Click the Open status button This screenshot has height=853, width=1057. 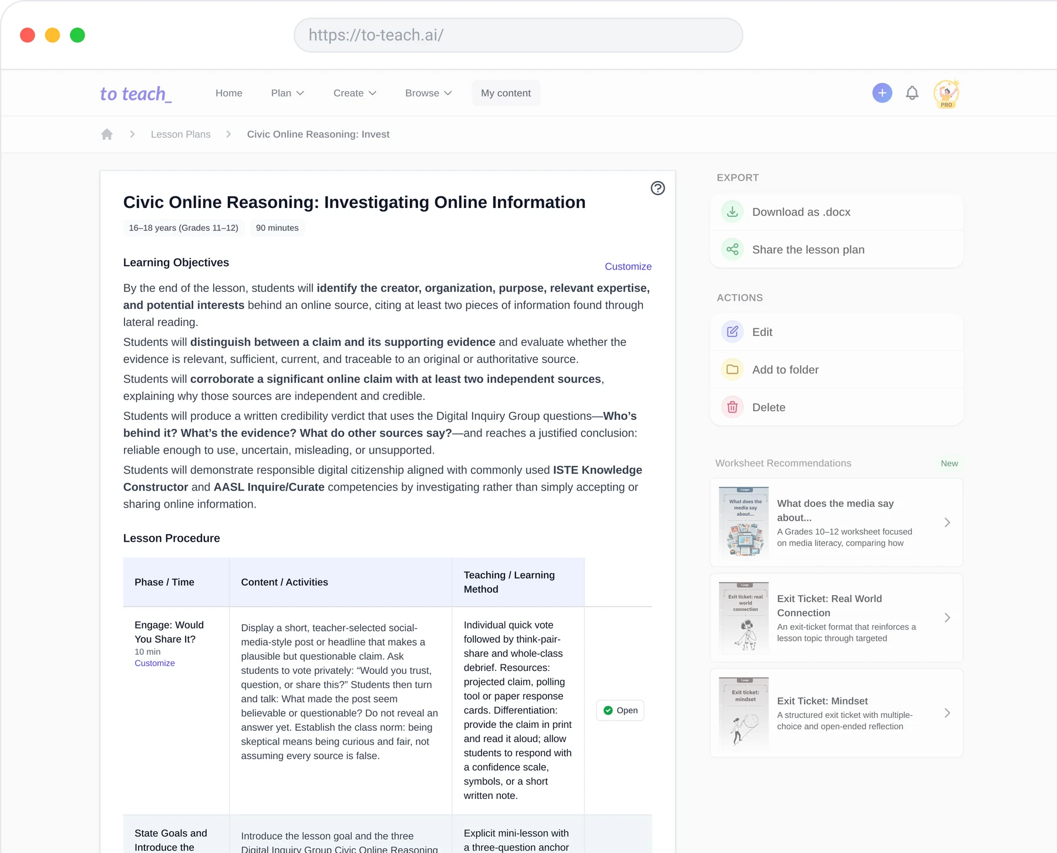coord(620,710)
